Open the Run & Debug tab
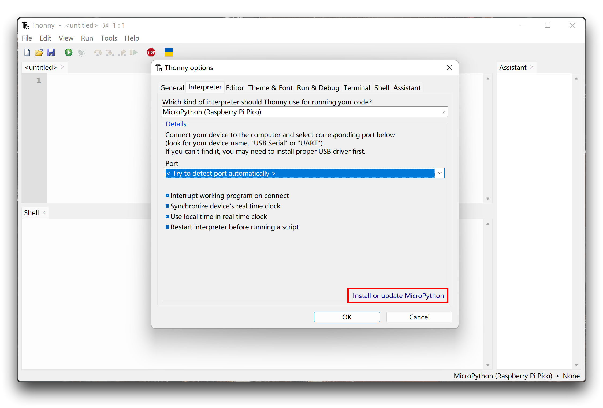 click(x=318, y=88)
